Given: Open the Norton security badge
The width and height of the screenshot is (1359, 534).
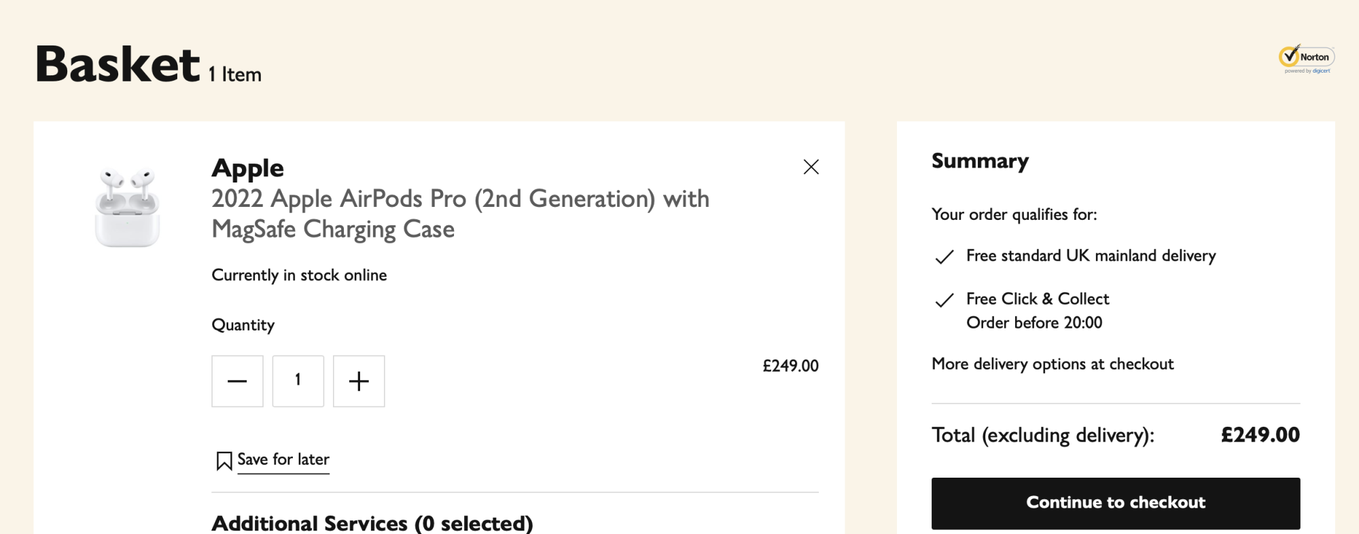Looking at the screenshot, I should 1306,59.
